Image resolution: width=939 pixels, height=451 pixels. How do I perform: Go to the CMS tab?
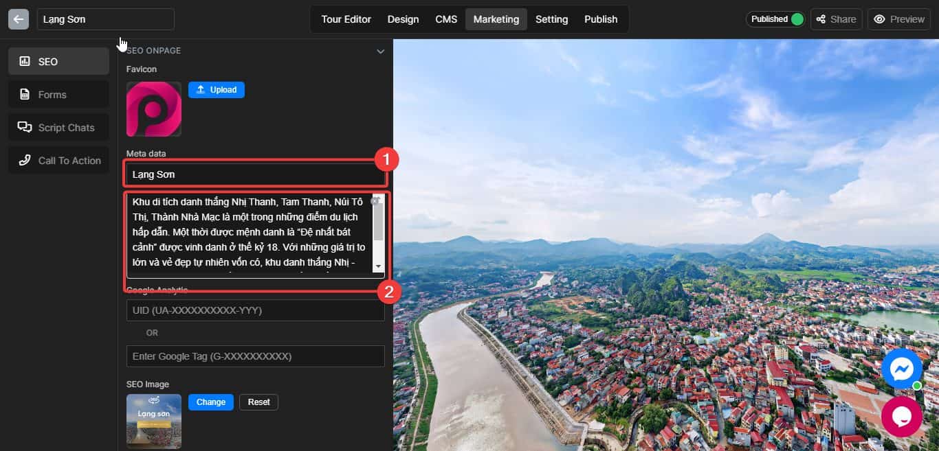click(446, 19)
